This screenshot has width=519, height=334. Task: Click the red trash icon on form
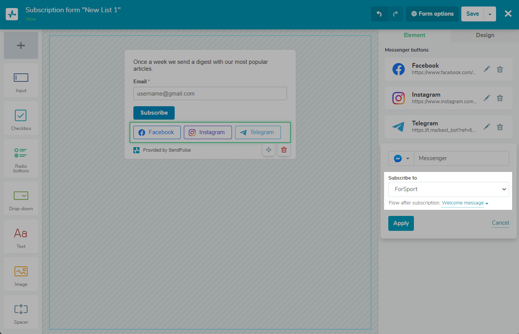(x=284, y=150)
